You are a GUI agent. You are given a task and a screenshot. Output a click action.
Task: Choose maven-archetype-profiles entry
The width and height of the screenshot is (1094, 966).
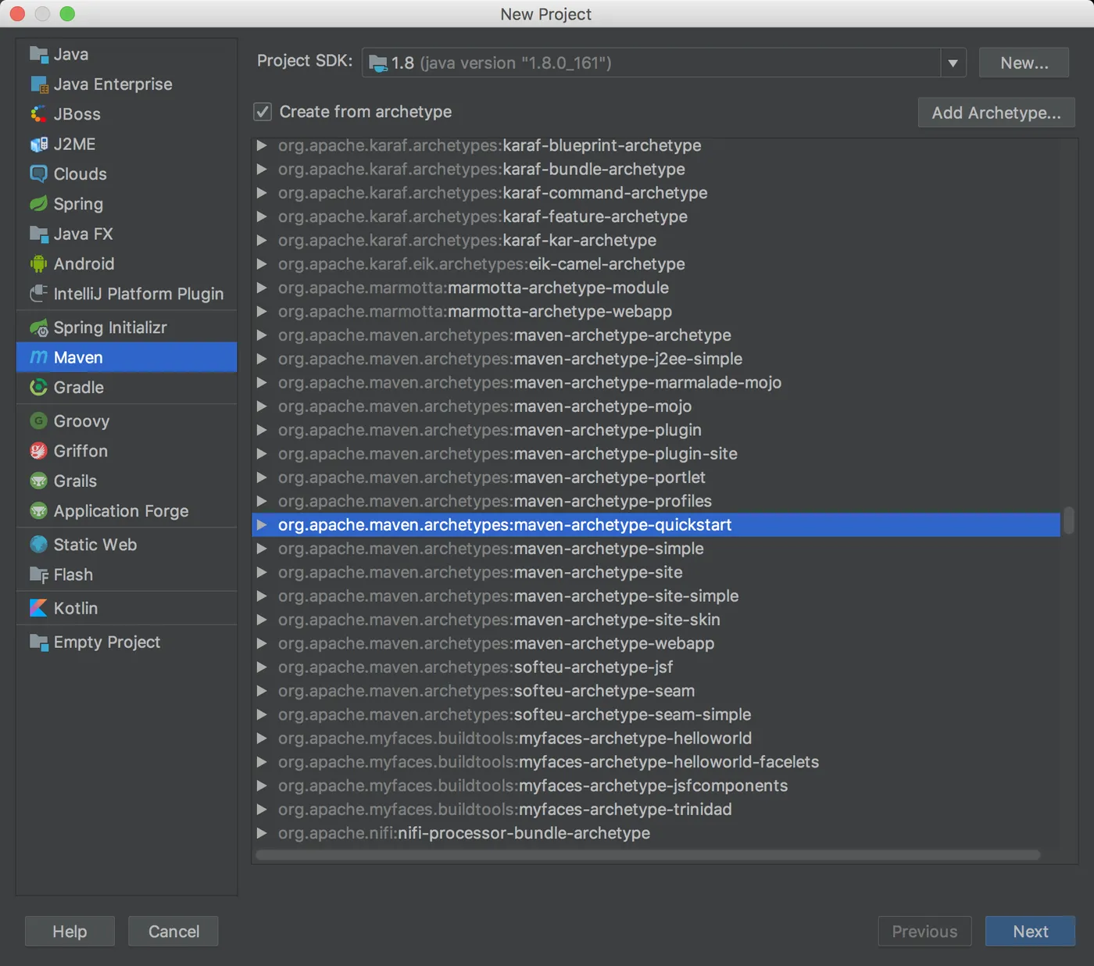coord(656,501)
